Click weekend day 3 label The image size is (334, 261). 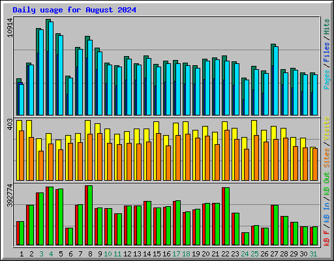[x=41, y=254]
